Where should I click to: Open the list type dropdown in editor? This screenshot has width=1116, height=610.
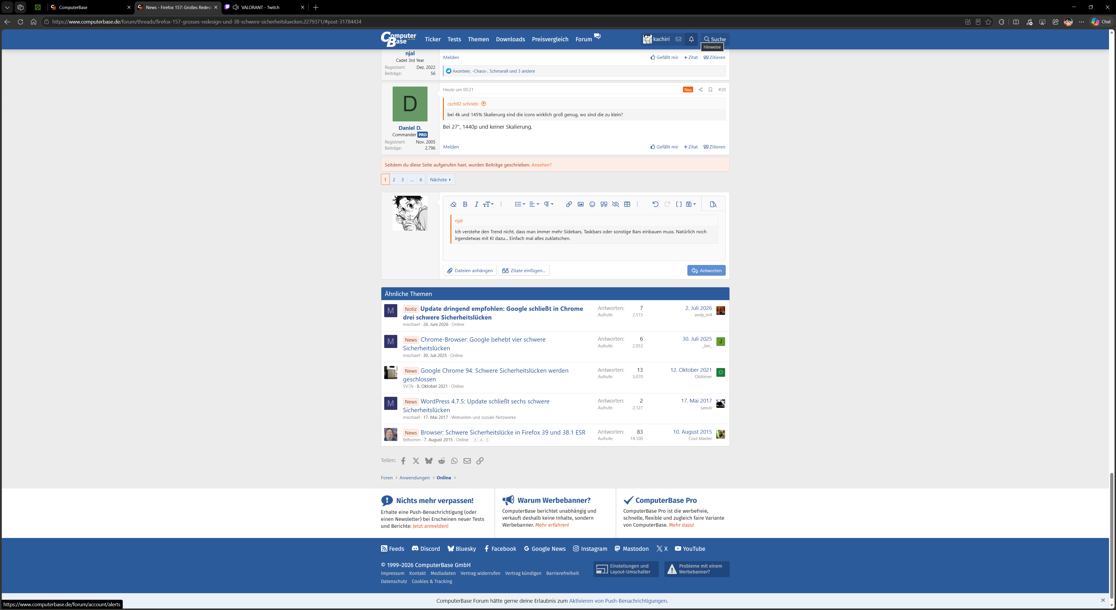(520, 204)
